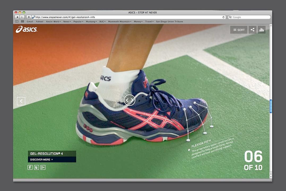Click the browser back button
286x191 pixels.
(17, 17)
